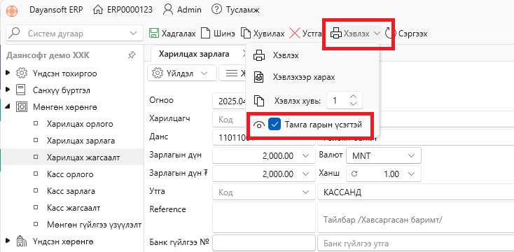Restore the record with Сэргээх
Screen dimensions: 514x252
406,34
